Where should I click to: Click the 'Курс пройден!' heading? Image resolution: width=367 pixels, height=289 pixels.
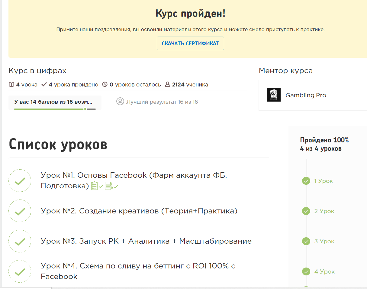coord(190,14)
